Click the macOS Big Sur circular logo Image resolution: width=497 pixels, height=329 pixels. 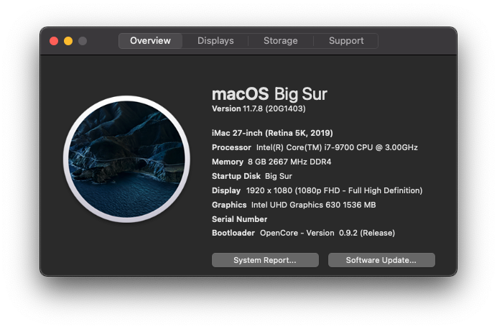pyautogui.click(x=126, y=159)
